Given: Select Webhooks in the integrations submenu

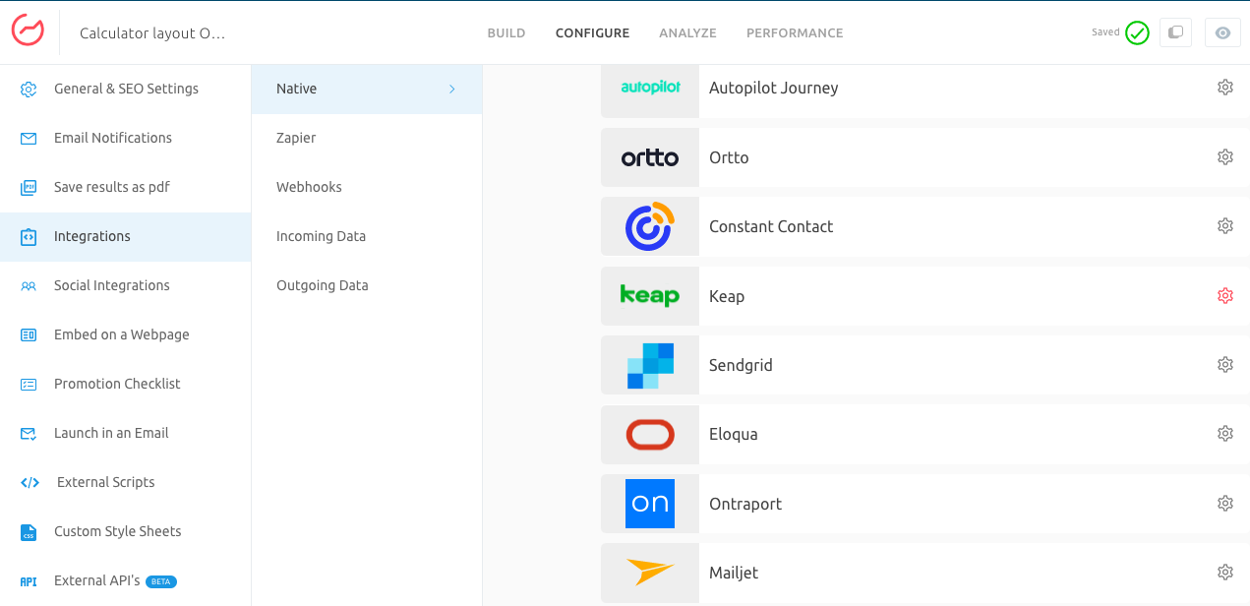Looking at the screenshot, I should coord(367,187).
